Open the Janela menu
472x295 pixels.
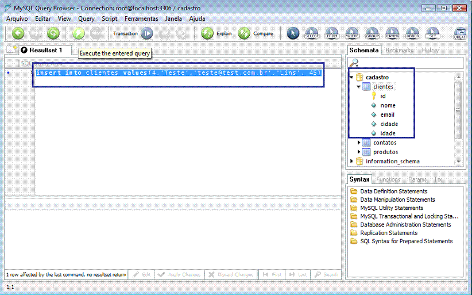click(173, 18)
